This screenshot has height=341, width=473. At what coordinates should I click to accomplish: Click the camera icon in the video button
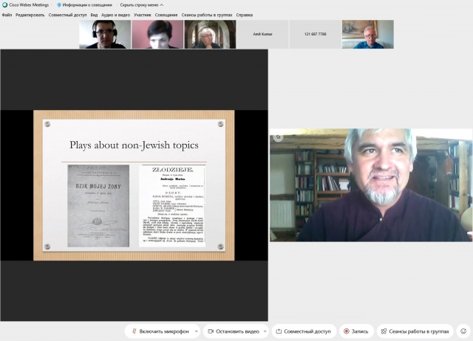[211, 331]
